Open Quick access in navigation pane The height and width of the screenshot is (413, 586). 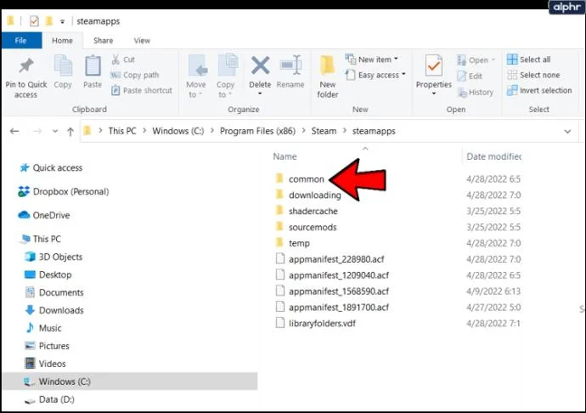(57, 167)
